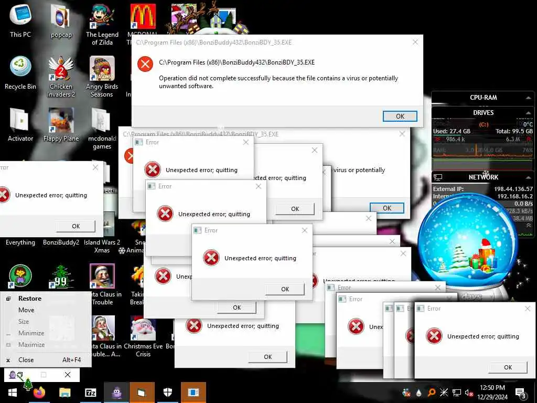Close the top BonziBDY_35.EXE virus dialog
Image resolution: width=537 pixels, height=403 pixels.
tap(415, 42)
